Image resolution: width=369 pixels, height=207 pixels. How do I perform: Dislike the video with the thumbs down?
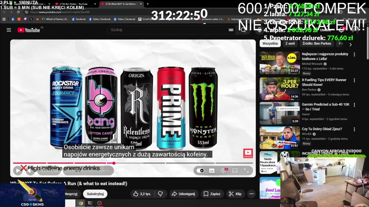161,194
